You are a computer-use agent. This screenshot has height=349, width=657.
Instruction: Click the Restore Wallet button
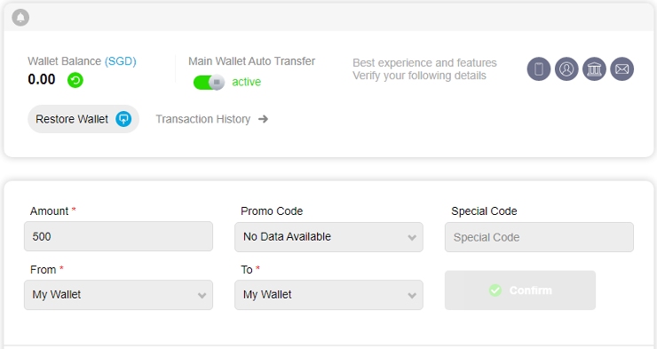[x=83, y=119]
